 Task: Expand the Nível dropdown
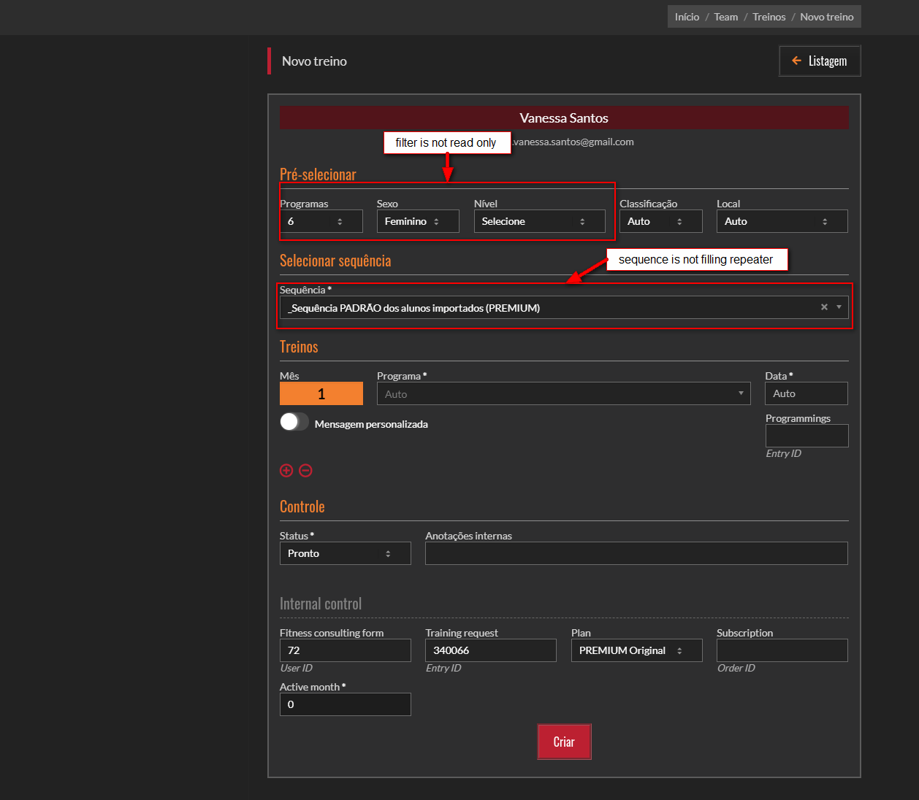539,221
